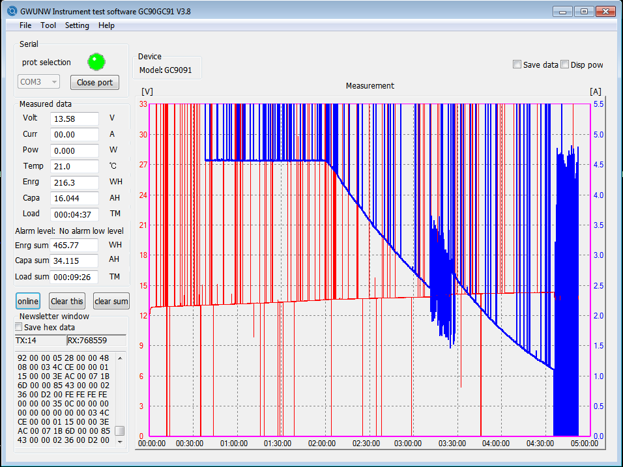Click the Volt reading field
Image resolution: width=623 pixels, height=467 pixels.
(x=74, y=119)
